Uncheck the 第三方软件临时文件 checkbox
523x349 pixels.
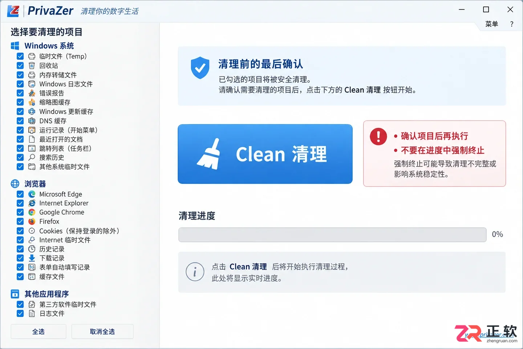[20, 304]
